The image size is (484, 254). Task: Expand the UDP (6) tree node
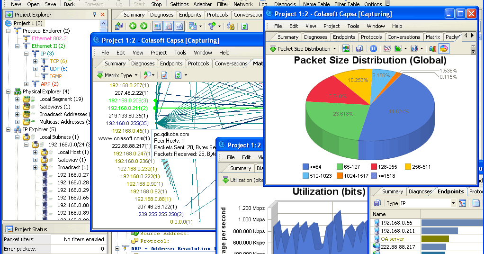35,69
